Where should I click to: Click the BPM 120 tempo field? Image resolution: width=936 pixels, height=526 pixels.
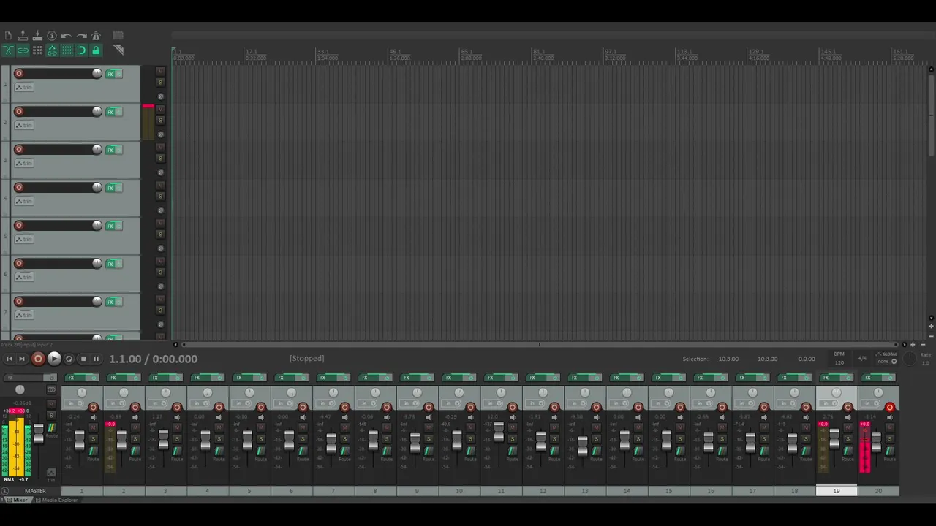pyautogui.click(x=839, y=358)
